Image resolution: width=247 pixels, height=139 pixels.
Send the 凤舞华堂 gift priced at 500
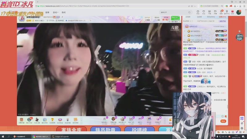point(113,121)
